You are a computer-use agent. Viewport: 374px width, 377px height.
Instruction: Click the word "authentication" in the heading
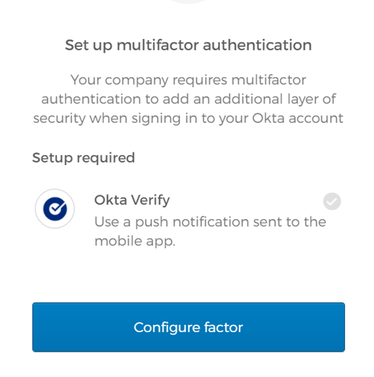257,45
